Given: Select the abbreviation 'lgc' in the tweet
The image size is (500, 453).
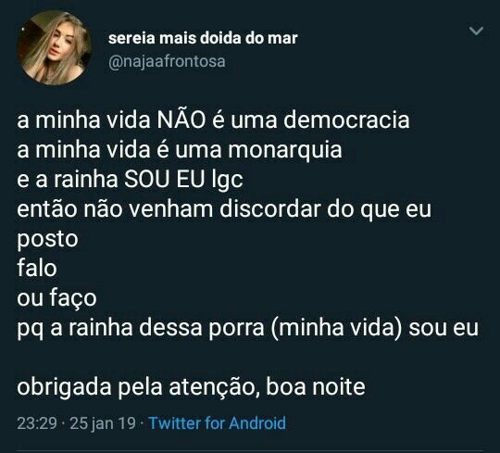Looking at the screenshot, I should tap(227, 181).
